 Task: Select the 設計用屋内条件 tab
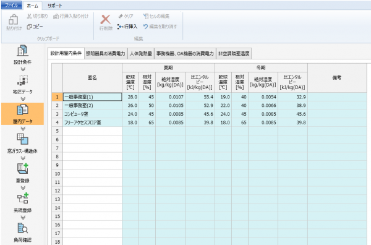[66, 53]
